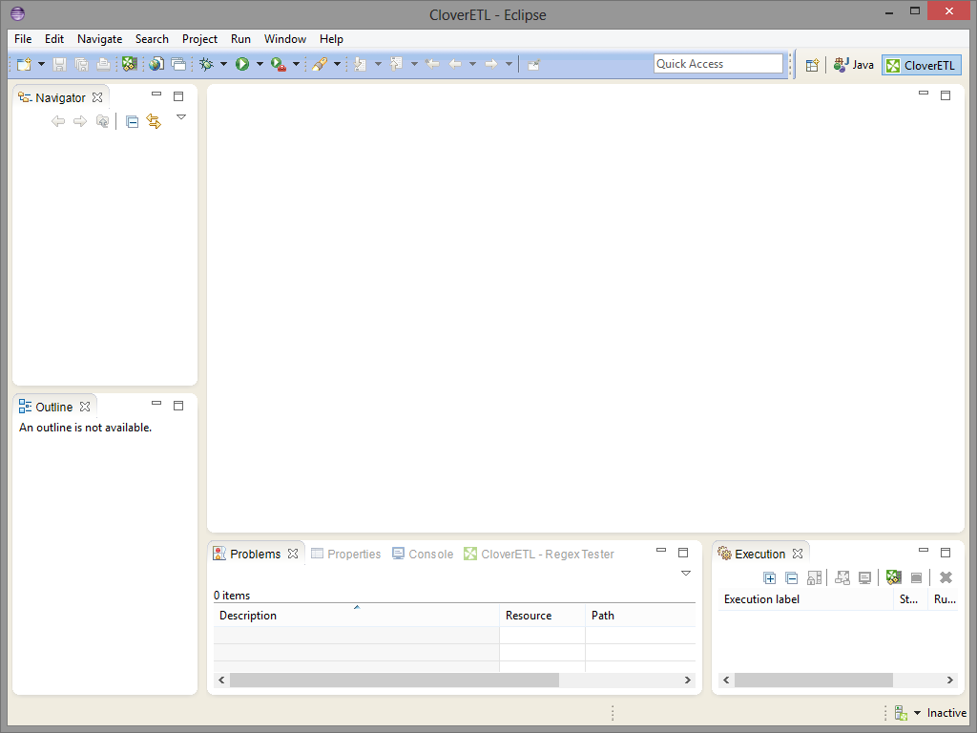
Task: Switch to the Java perspective
Action: [x=853, y=65]
